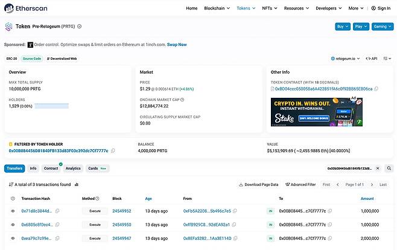
Task: Click the search magnifier icon beside the address filter
Action: point(389,168)
